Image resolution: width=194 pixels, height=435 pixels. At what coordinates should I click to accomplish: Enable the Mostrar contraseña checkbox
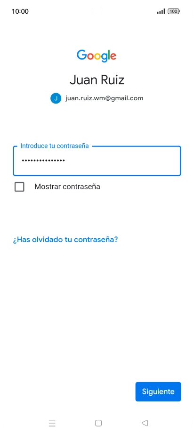point(19,187)
